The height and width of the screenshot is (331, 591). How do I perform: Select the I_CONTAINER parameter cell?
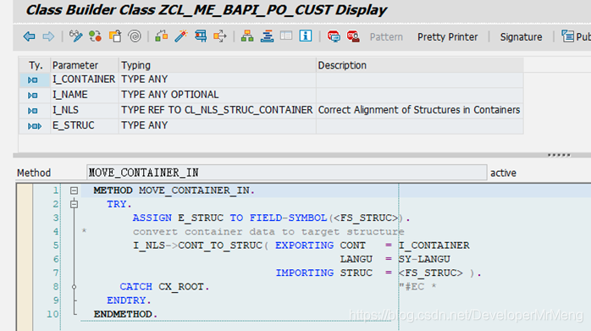coord(85,80)
